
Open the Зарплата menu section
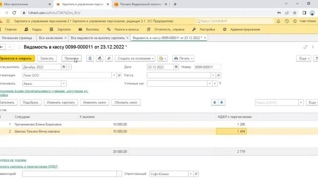(x=60, y=29)
